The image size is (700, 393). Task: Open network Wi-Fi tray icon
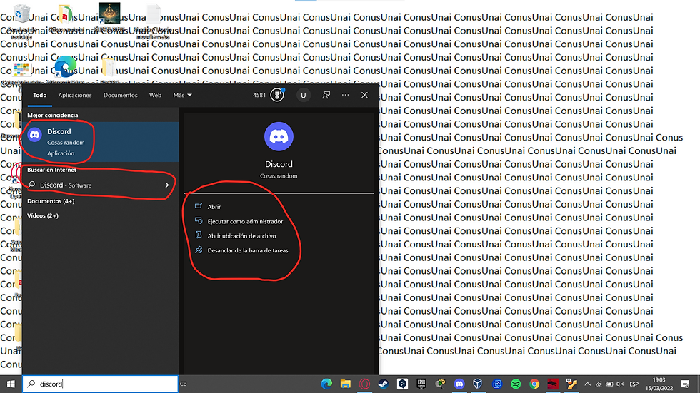click(x=599, y=384)
